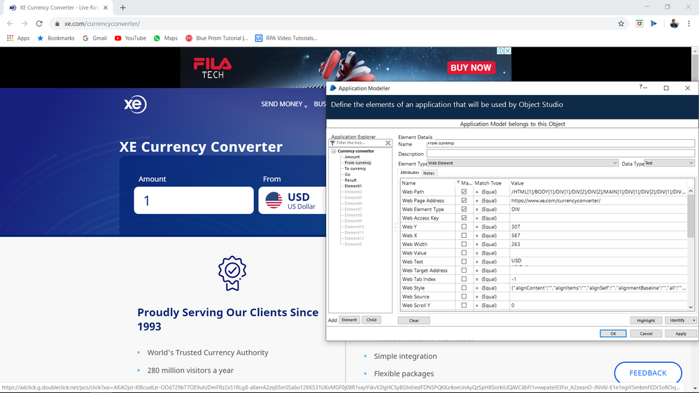
Task: Click the Application Modeller help question mark
Action: pyautogui.click(x=641, y=87)
